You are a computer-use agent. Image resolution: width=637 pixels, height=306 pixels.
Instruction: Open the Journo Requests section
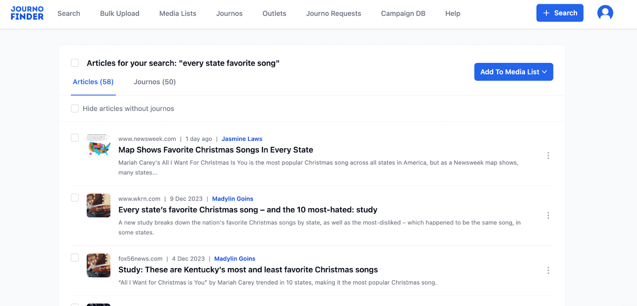pos(334,13)
